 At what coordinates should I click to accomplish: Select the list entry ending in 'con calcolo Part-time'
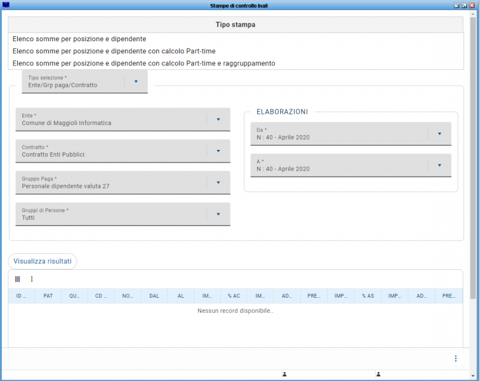[236, 51]
